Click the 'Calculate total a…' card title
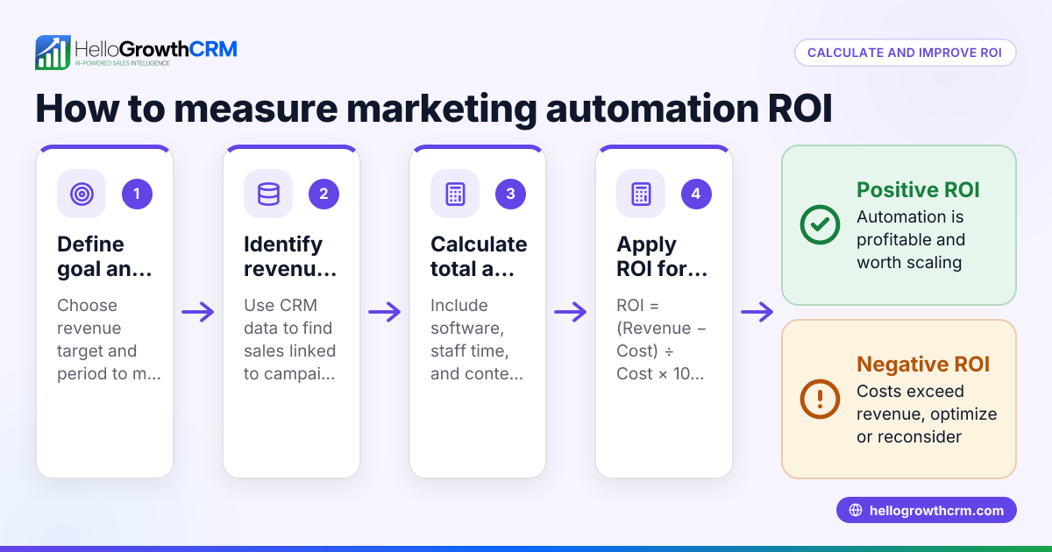The height and width of the screenshot is (552, 1052). (x=479, y=256)
